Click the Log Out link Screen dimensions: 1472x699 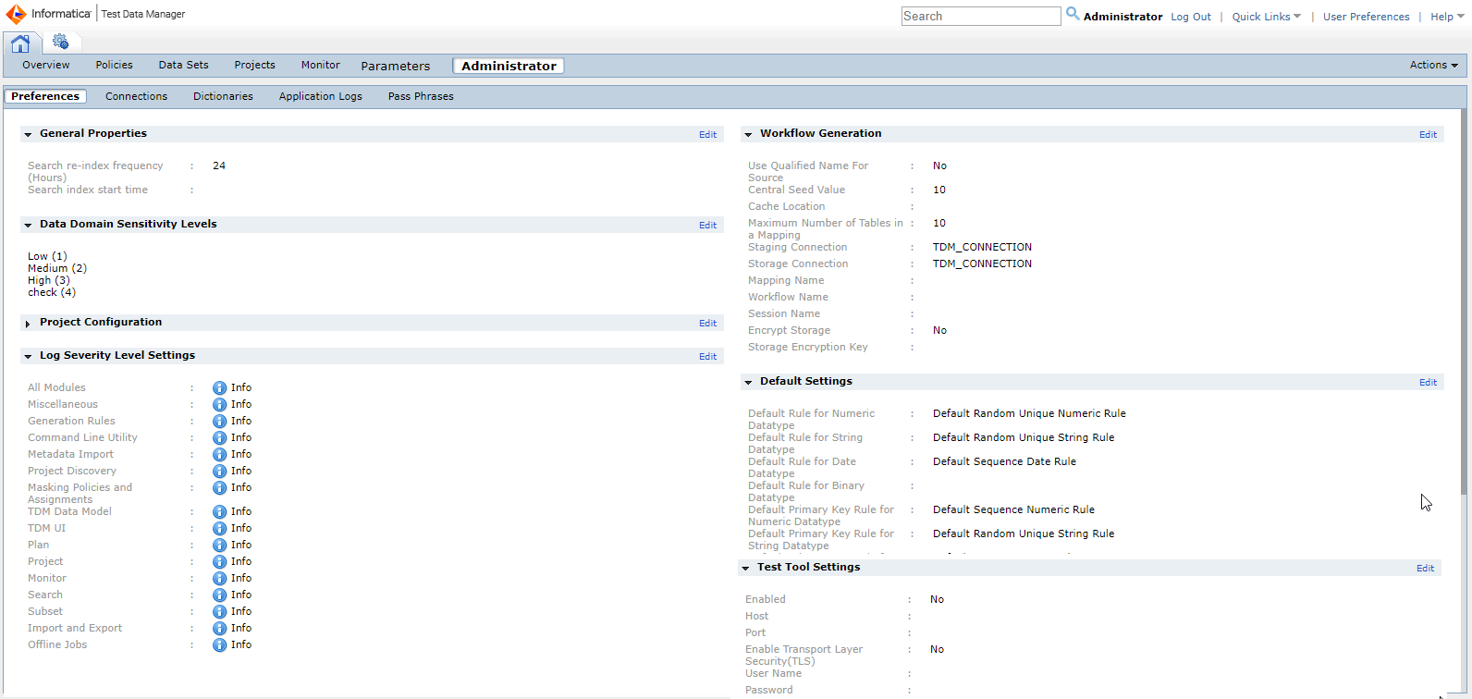coord(1190,17)
